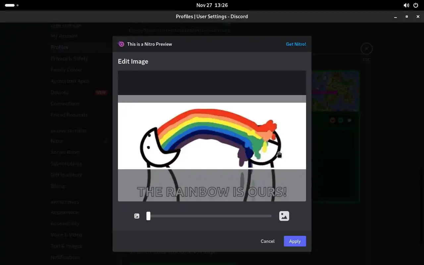
Task: Open Friend Requests settings
Action: (69, 115)
